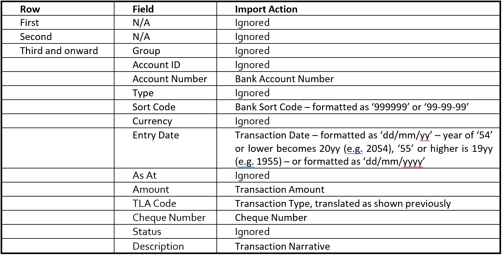Click the "Currency" field cell
Viewport: 502px width, 255px height.
pos(152,121)
